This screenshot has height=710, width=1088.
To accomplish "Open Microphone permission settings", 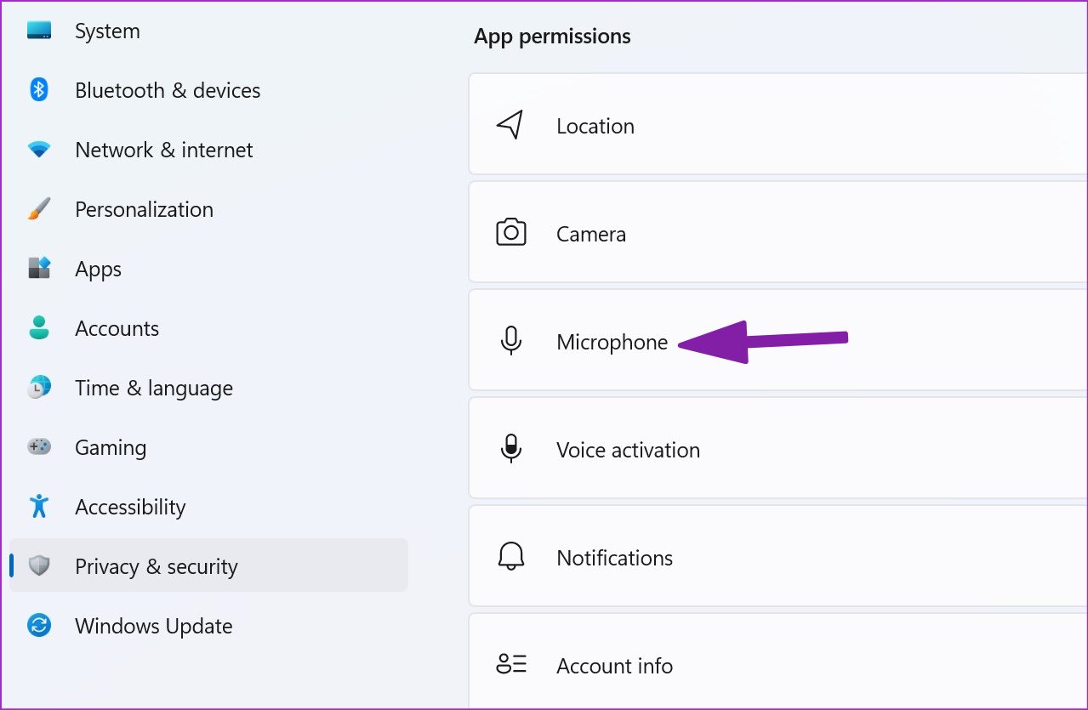I will (778, 340).
